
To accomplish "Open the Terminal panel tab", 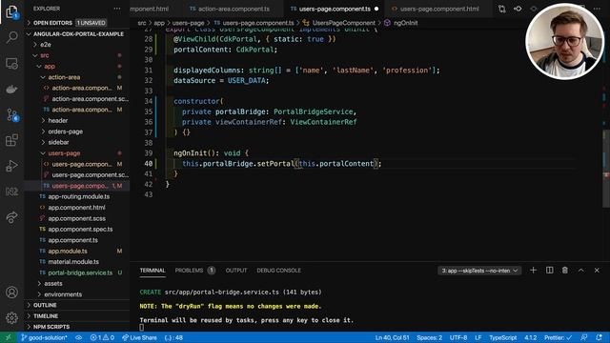I will (x=152, y=271).
